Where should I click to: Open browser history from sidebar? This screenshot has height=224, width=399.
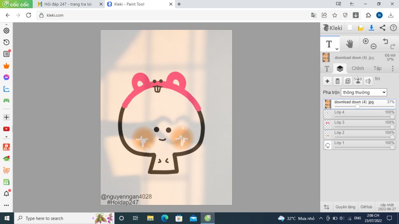6,42
